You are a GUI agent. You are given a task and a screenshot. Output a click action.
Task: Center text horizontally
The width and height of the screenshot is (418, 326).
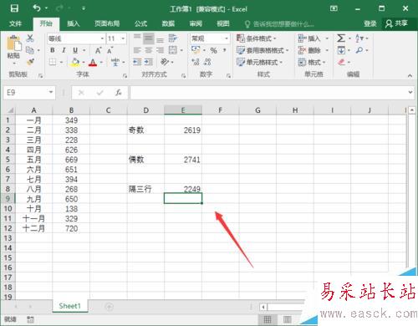click(149, 50)
